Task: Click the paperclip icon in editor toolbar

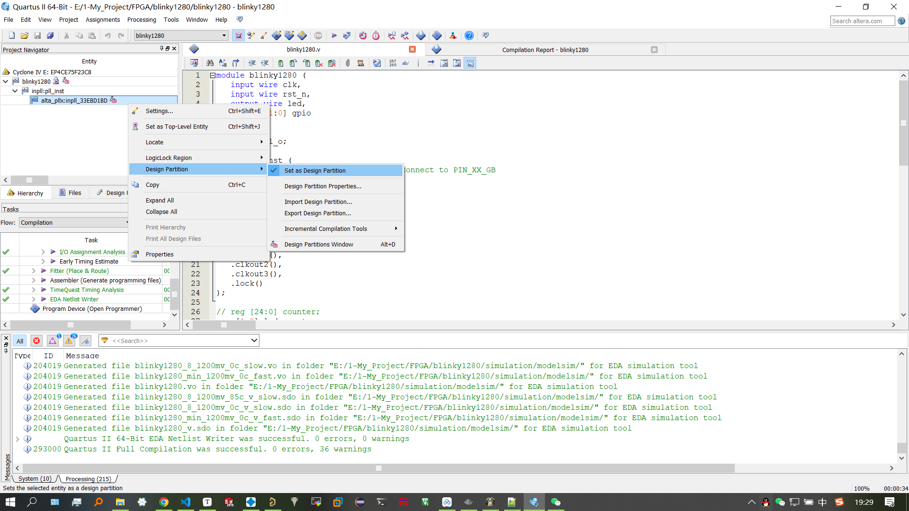Action: point(348,63)
